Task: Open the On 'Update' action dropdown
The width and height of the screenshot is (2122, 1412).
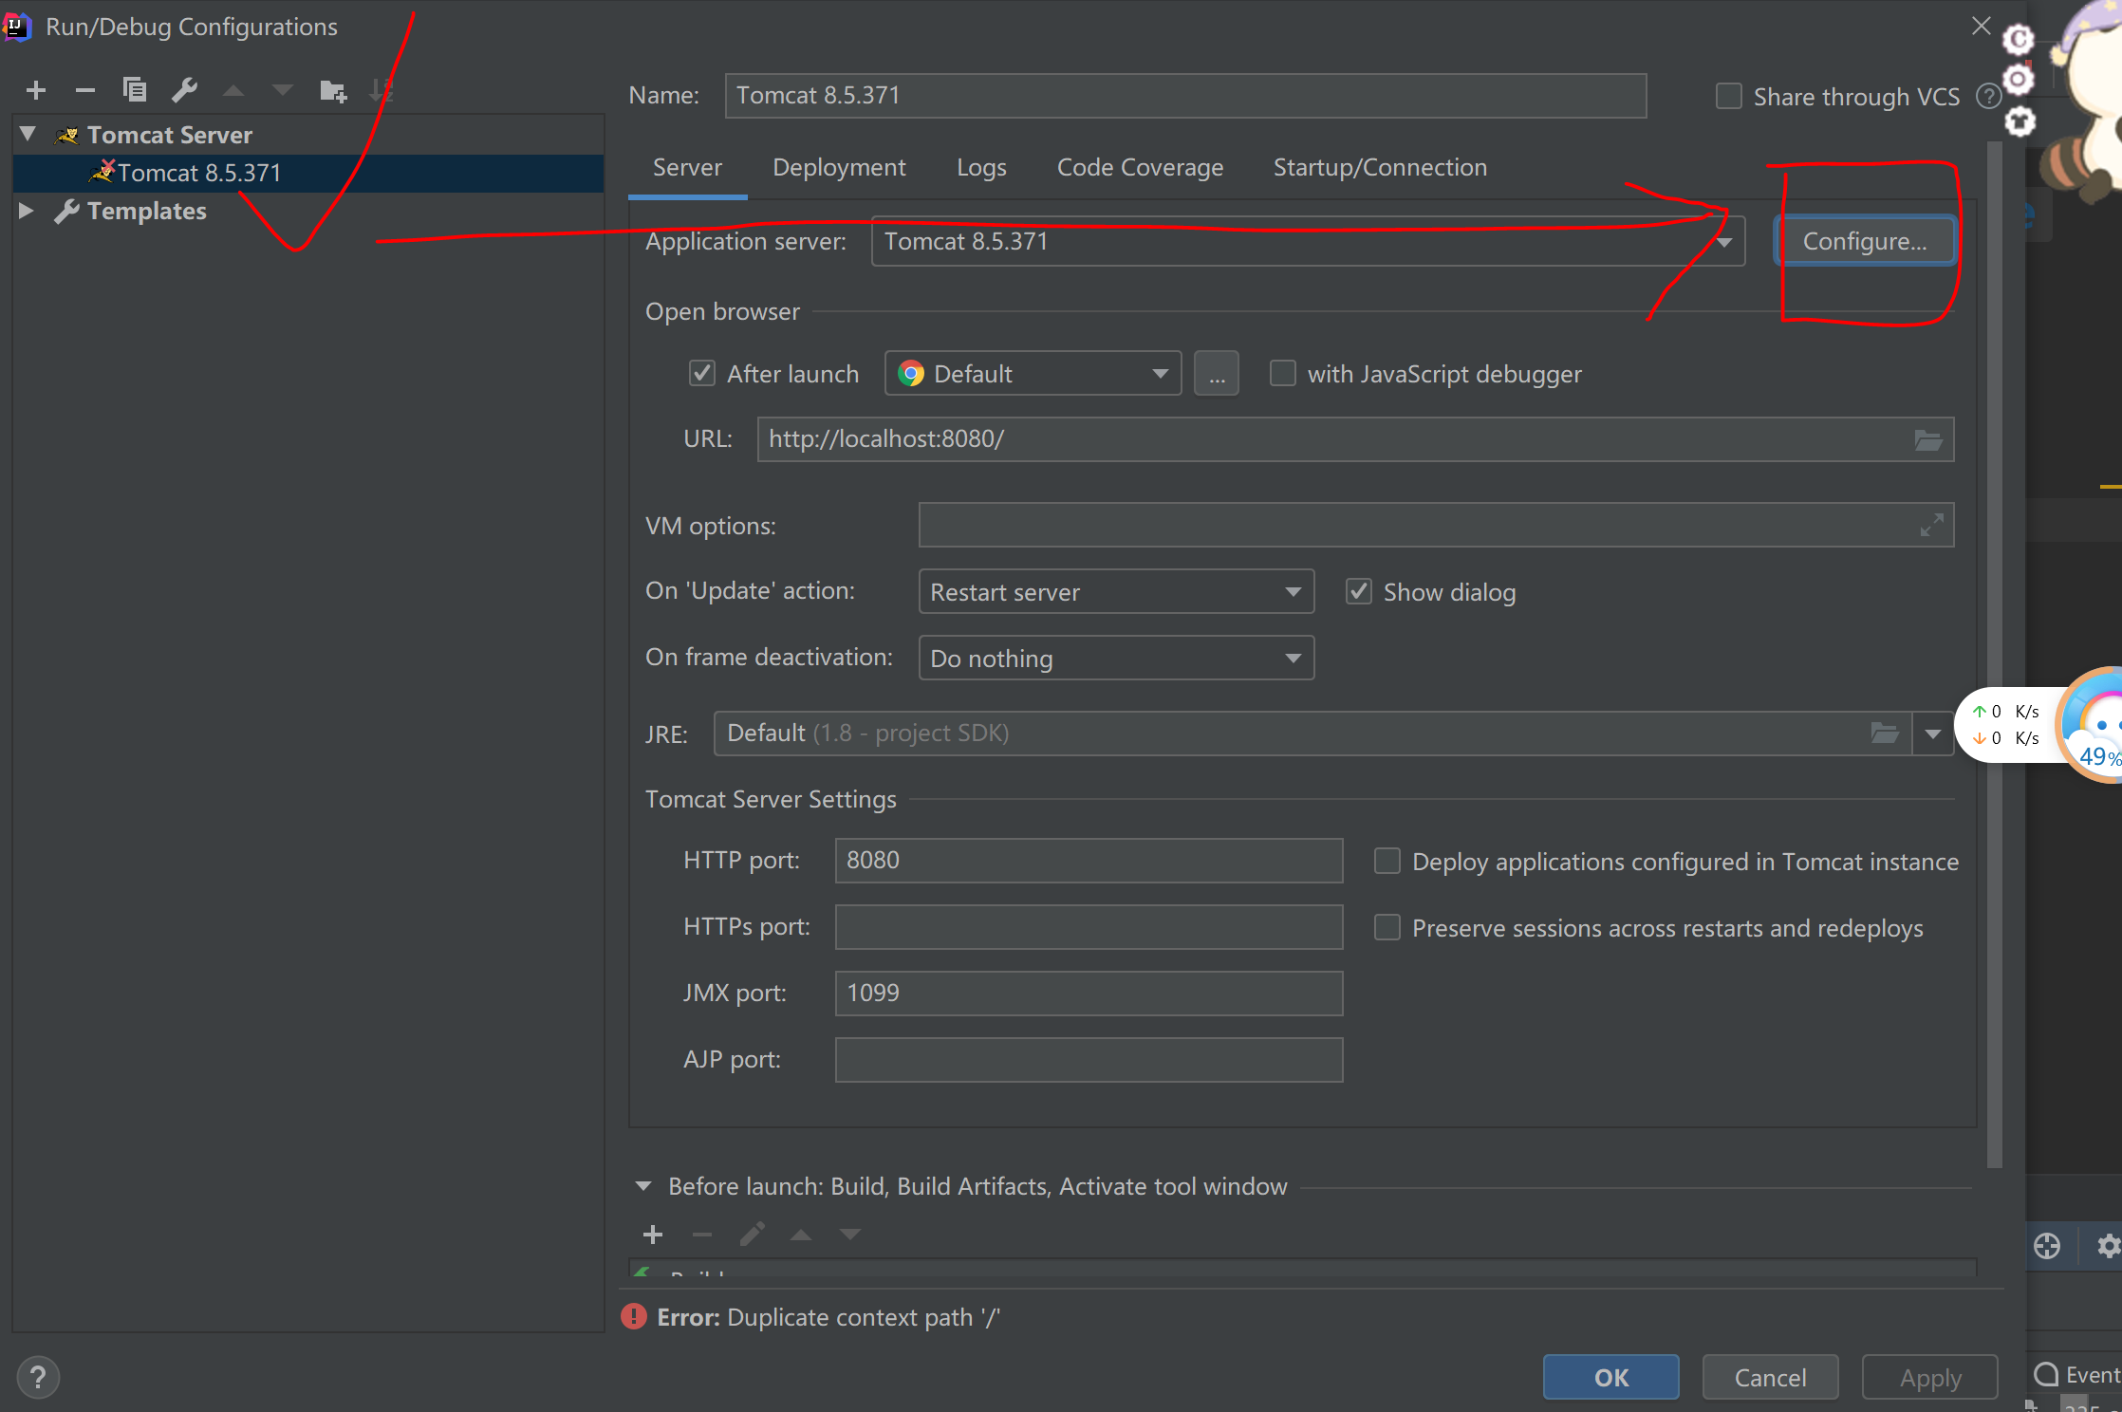Action: tap(1116, 592)
